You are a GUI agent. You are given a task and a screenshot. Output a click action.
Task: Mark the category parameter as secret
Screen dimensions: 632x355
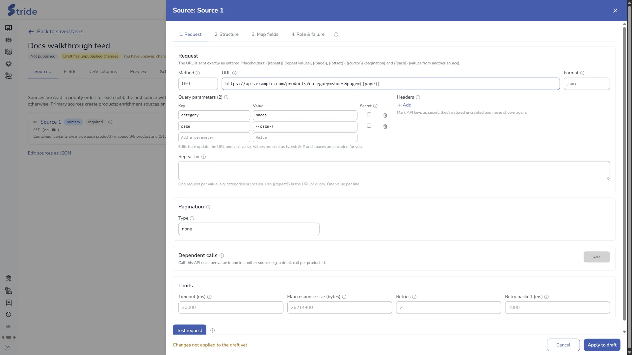pyautogui.click(x=369, y=115)
